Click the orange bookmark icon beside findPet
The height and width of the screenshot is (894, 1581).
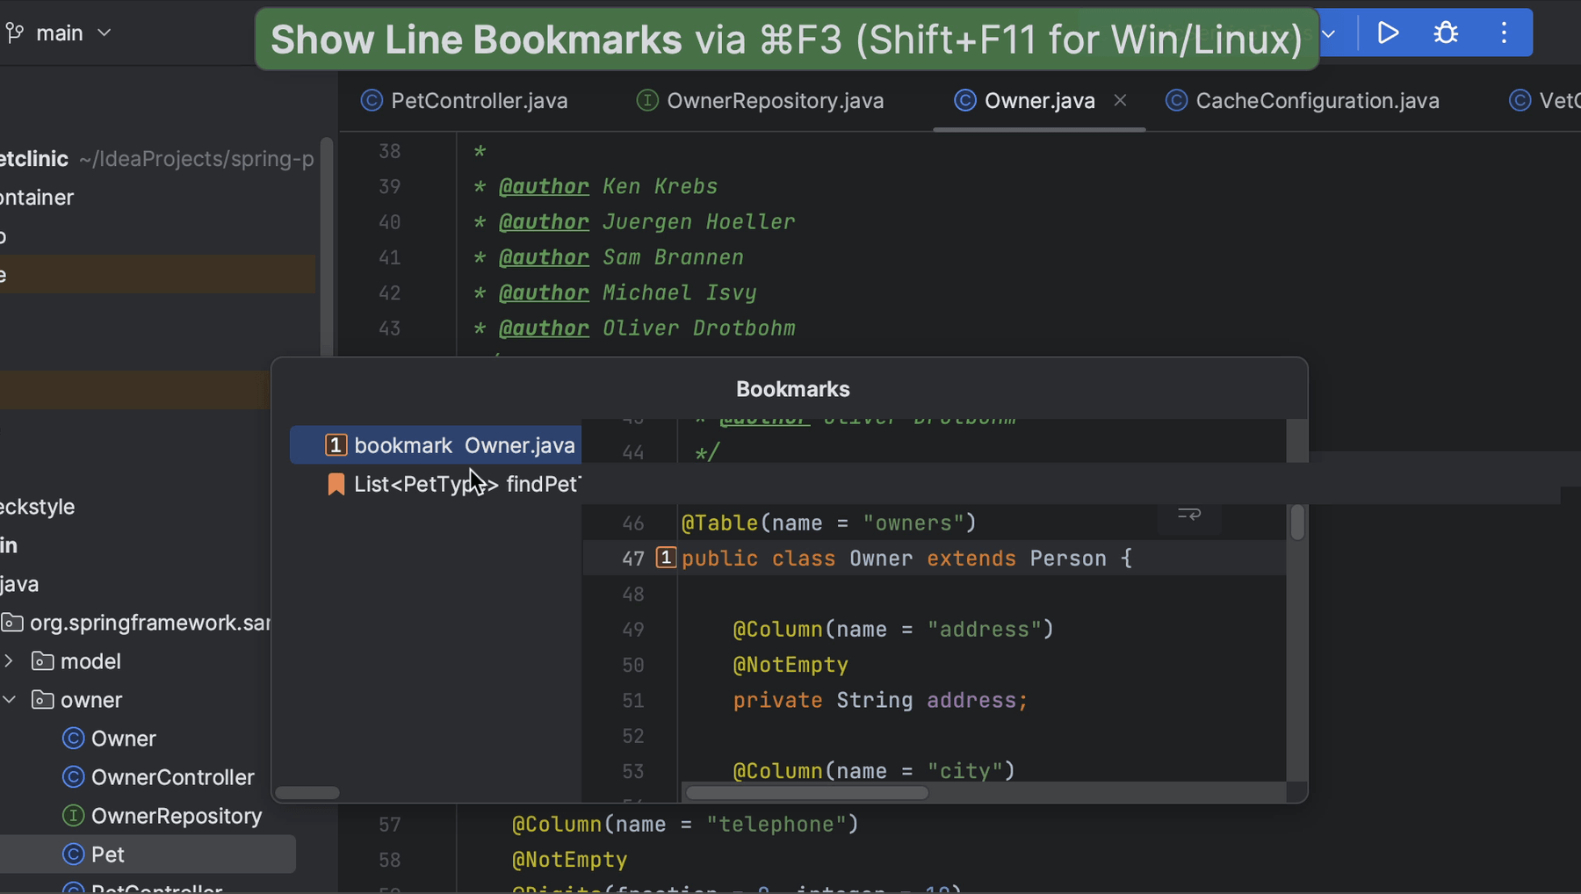point(336,484)
